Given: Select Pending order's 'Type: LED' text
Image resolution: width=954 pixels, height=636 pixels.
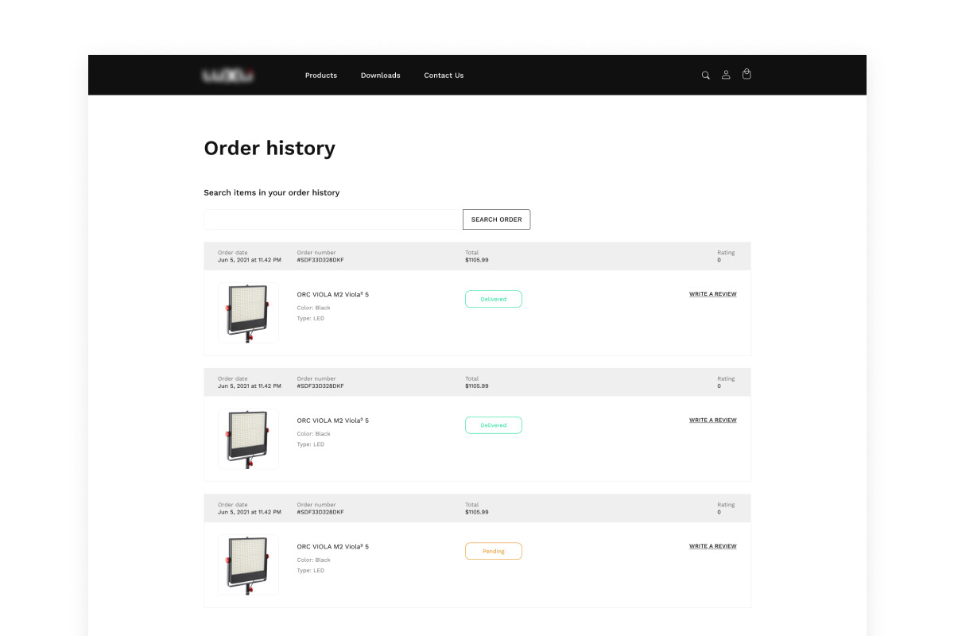Looking at the screenshot, I should pyautogui.click(x=311, y=571).
